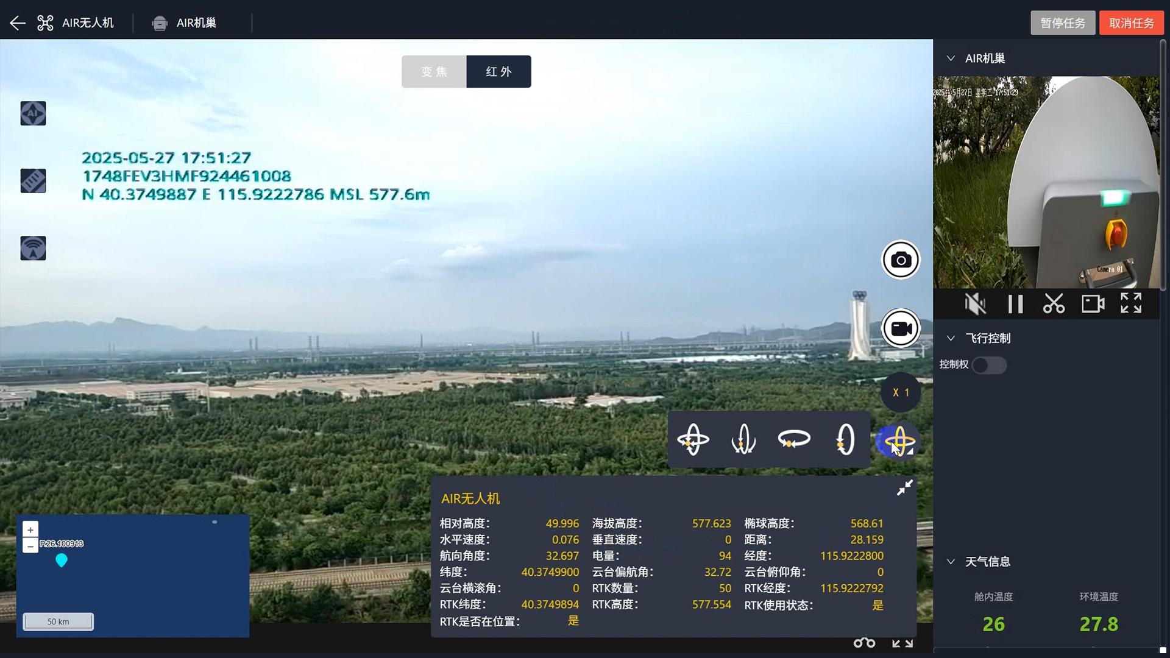The height and width of the screenshot is (658, 1170).
Task: Go back using the left arrow
Action: 18,23
